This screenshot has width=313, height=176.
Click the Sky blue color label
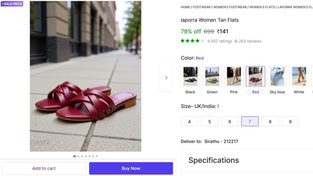coord(277,92)
